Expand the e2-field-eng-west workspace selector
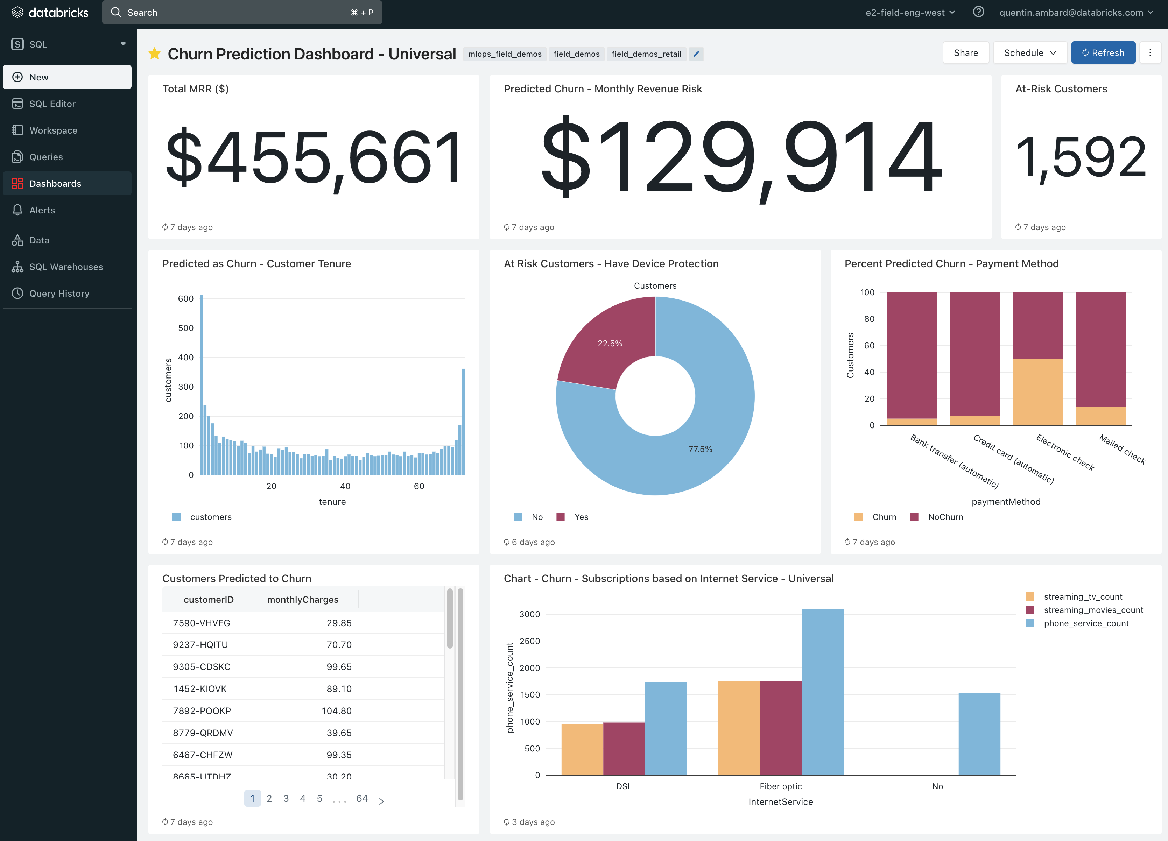1168x841 pixels. [910, 12]
